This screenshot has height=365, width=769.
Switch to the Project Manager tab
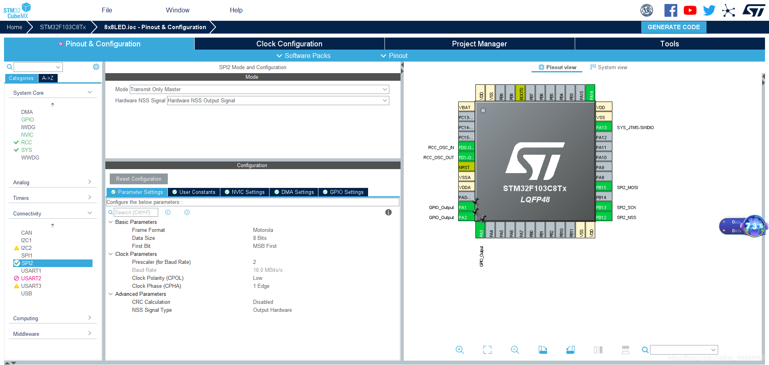pos(479,44)
